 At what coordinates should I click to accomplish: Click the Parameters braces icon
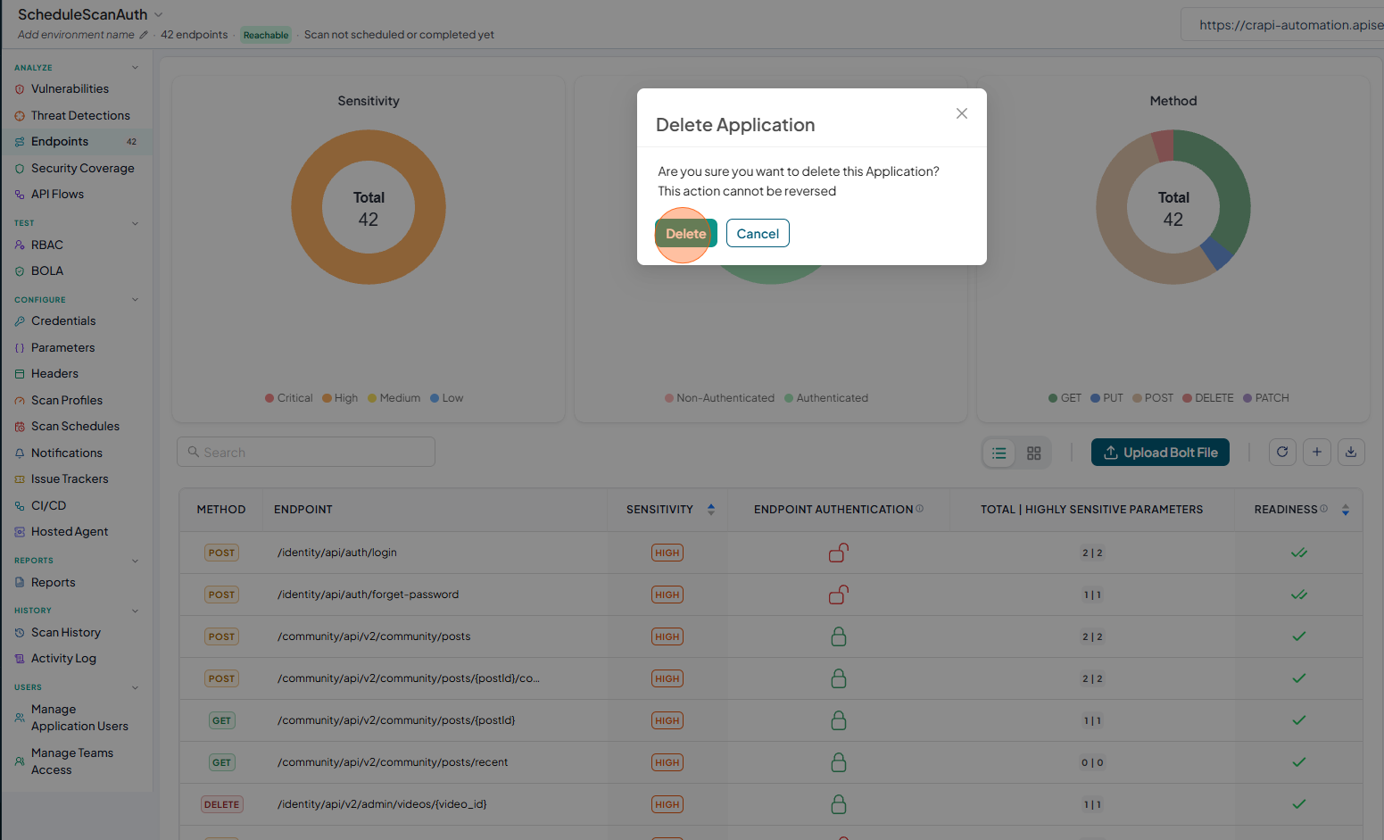tap(20, 348)
